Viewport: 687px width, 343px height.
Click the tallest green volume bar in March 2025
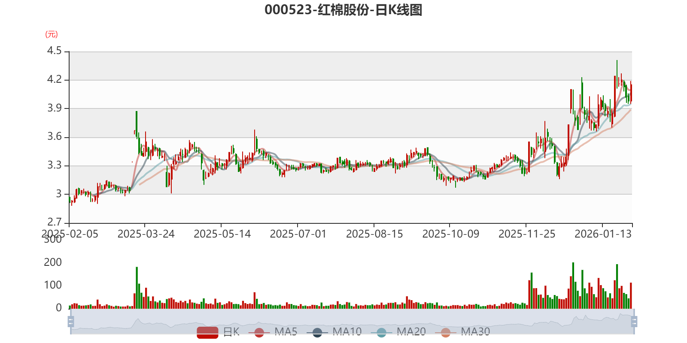click(137, 288)
